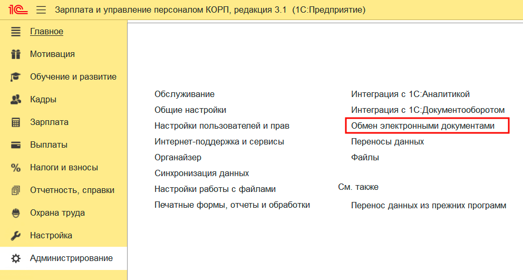Open the Главное section
Image resolution: width=523 pixels, height=280 pixels.
click(x=46, y=31)
